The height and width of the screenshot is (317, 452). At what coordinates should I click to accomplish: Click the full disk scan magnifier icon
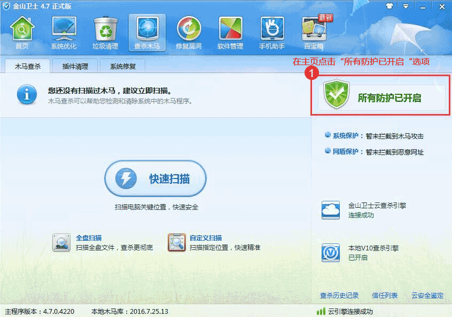(61, 242)
